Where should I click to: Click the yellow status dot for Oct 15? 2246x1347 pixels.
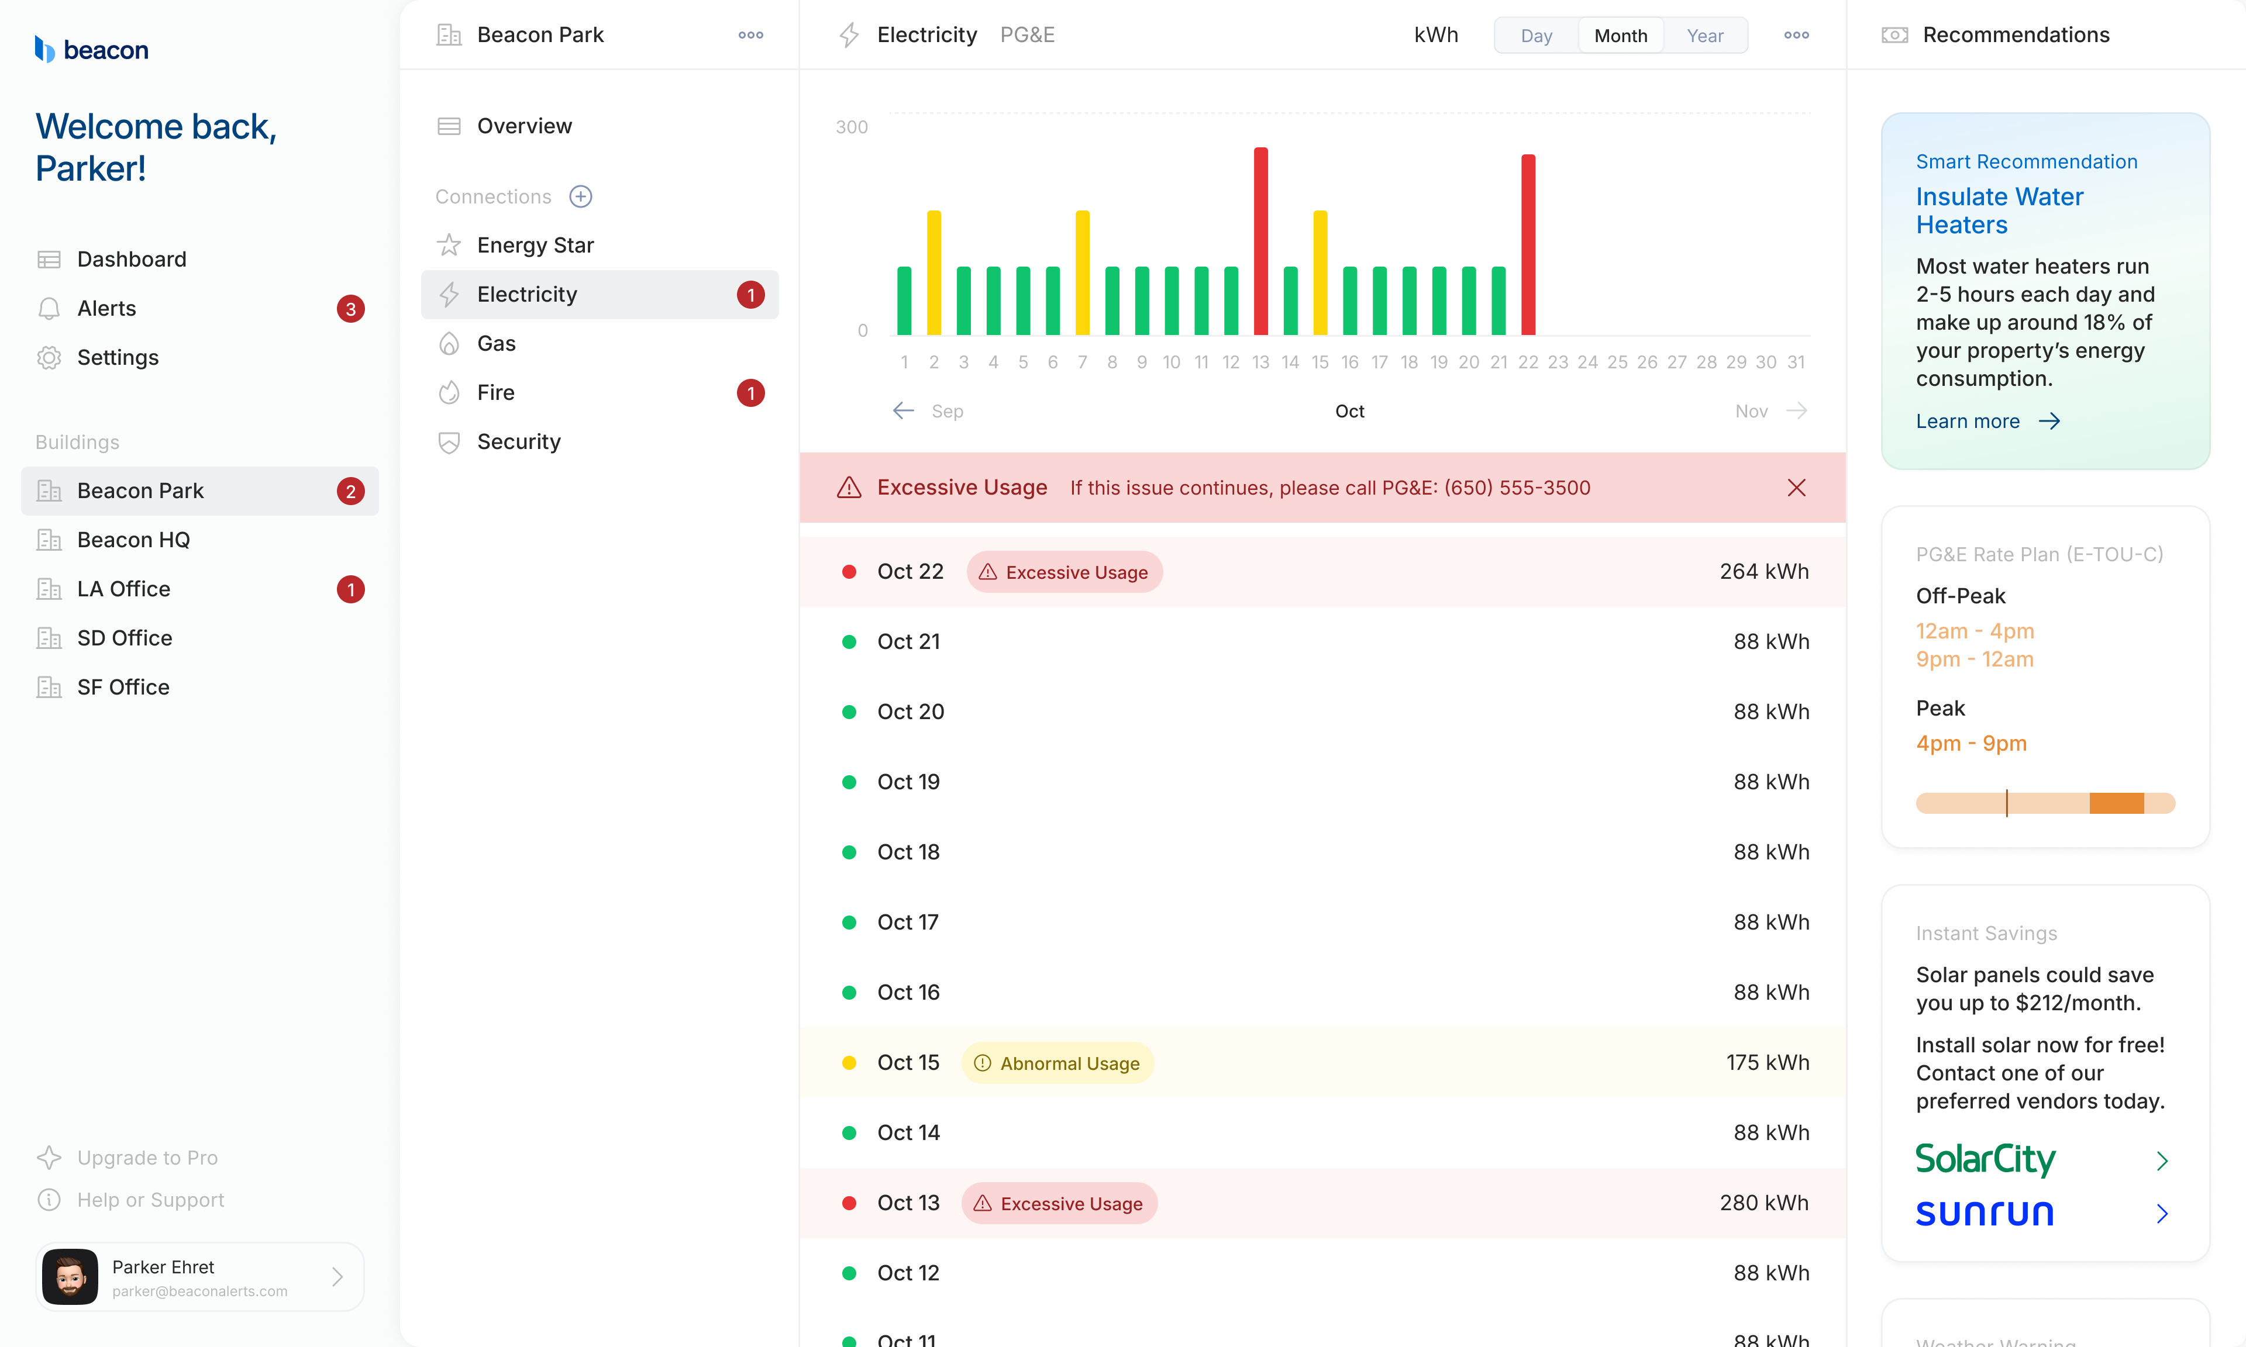coord(849,1063)
